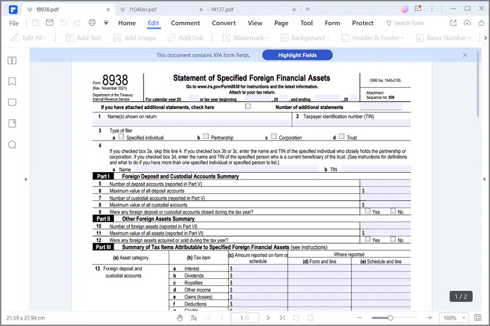Check the Specified individual checkbox
The image size is (490, 326).
tap(121, 137)
